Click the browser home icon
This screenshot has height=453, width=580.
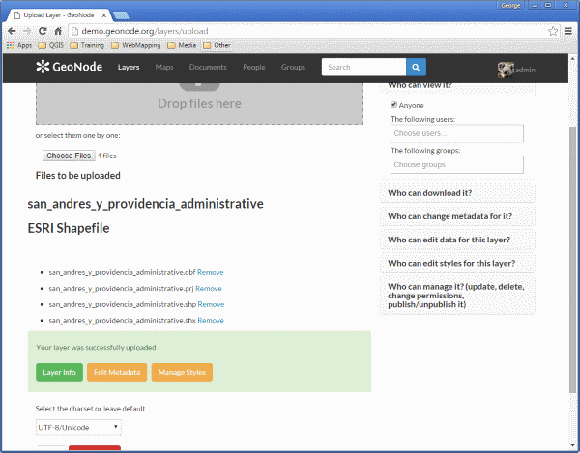click(58, 31)
